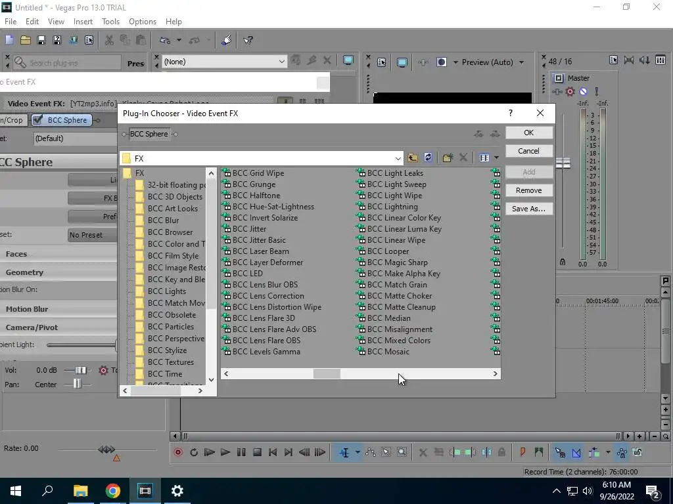This screenshot has width=673, height=504.
Task: Click the Master volume fader
Action: click(x=563, y=163)
